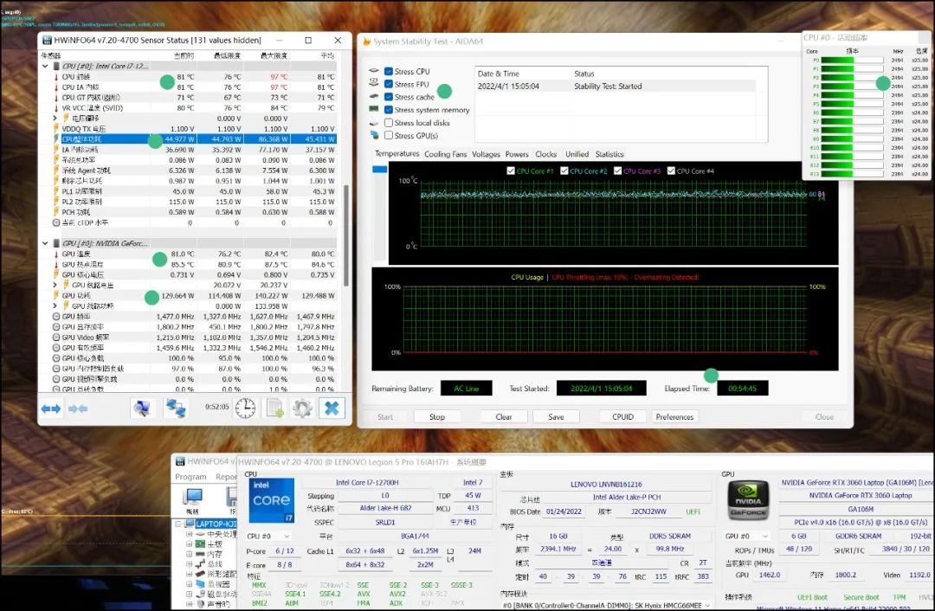The image size is (935, 611).
Task: Click the clock icon to reset sensor timer
Action: pyautogui.click(x=245, y=408)
